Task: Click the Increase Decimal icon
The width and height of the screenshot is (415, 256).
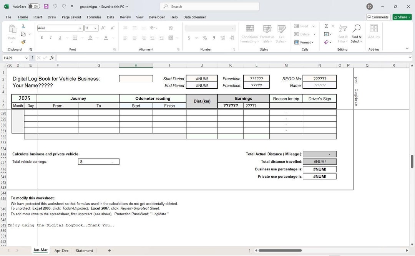Action: (x=222, y=38)
